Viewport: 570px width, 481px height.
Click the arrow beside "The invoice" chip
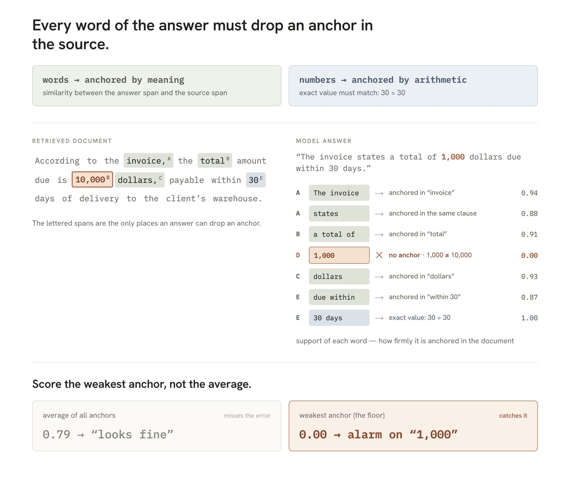tap(379, 193)
